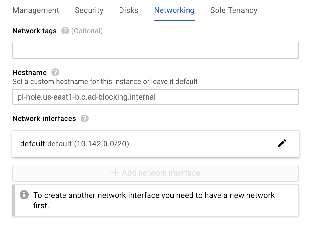
Task: Click the info icon in the notice
Action: pos(24,195)
